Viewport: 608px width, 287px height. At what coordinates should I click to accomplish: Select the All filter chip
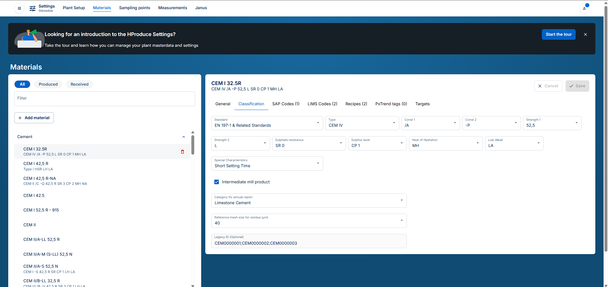pyautogui.click(x=22, y=84)
